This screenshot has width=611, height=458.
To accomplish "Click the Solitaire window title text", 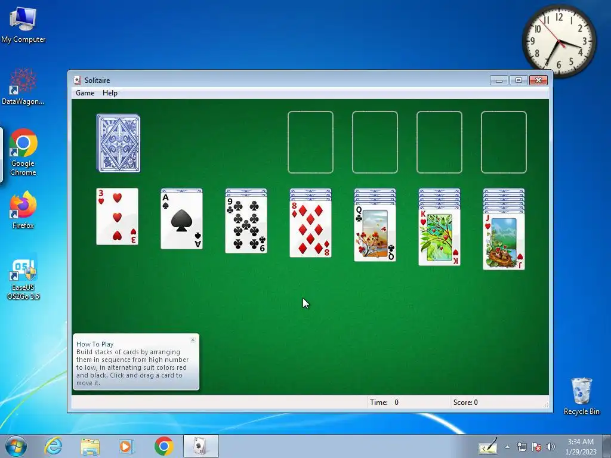I will click(97, 81).
